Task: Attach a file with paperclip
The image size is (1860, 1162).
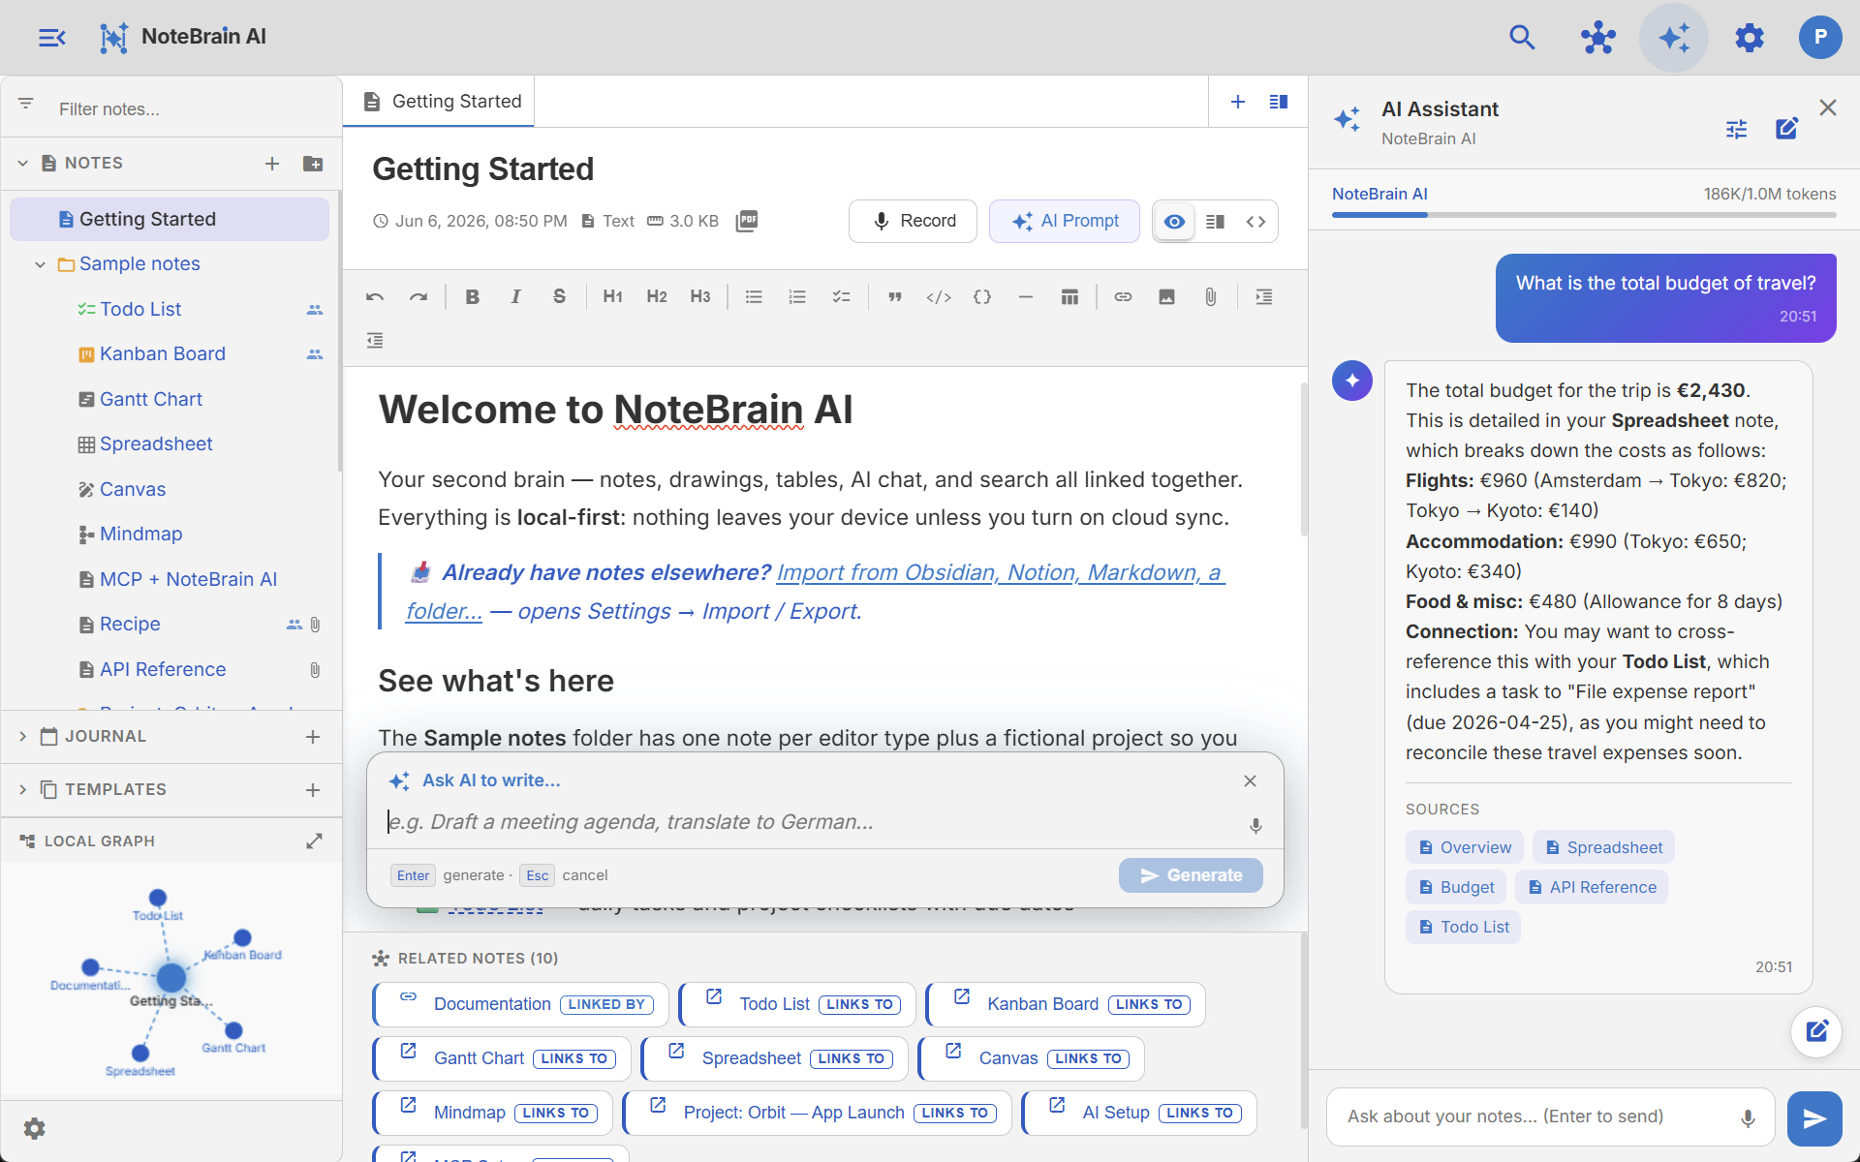Action: click(1210, 297)
